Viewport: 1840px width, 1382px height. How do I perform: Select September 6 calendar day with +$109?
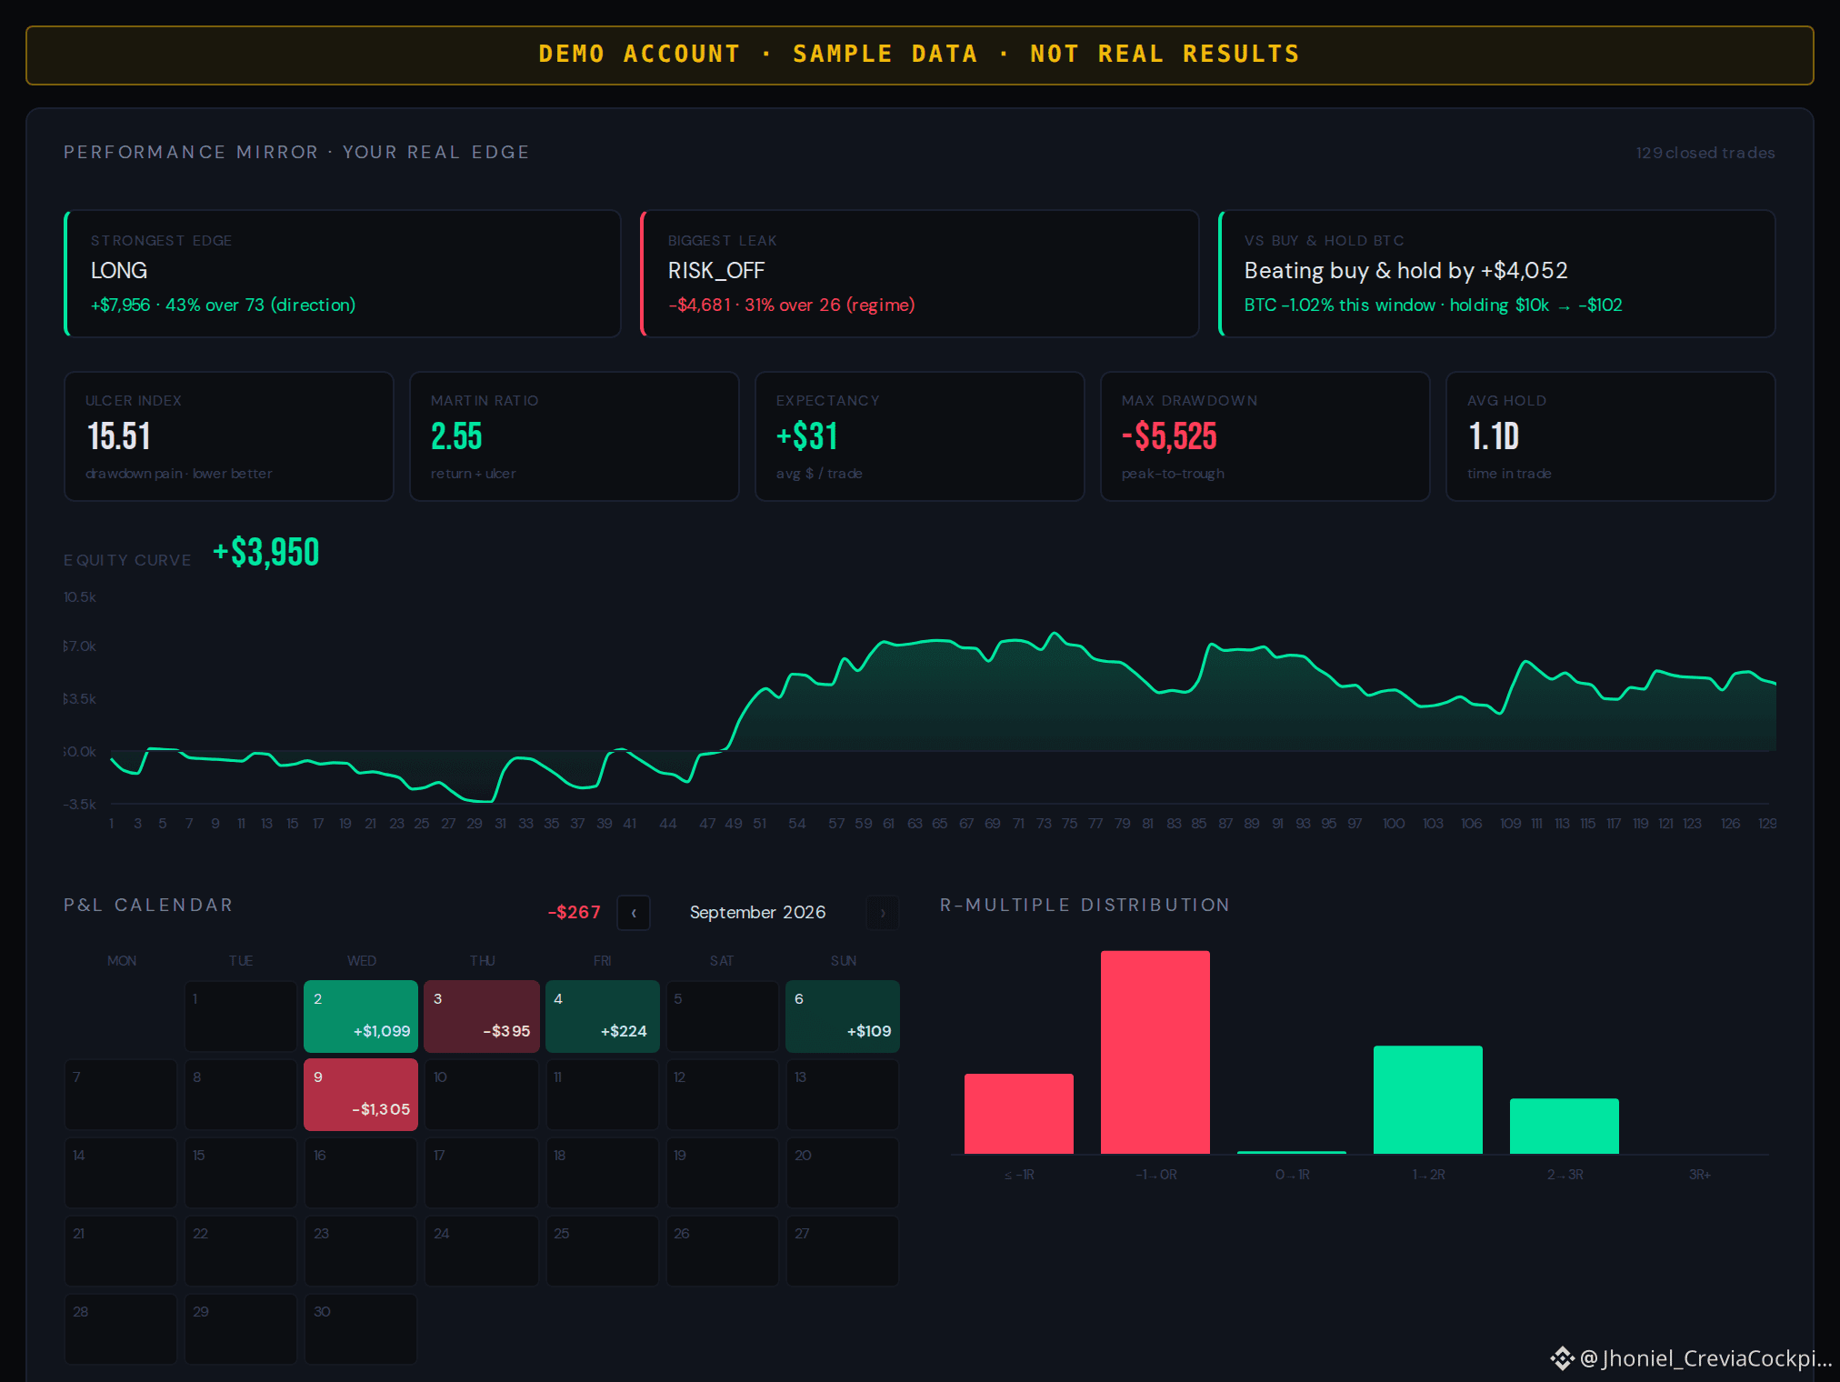click(x=843, y=1016)
